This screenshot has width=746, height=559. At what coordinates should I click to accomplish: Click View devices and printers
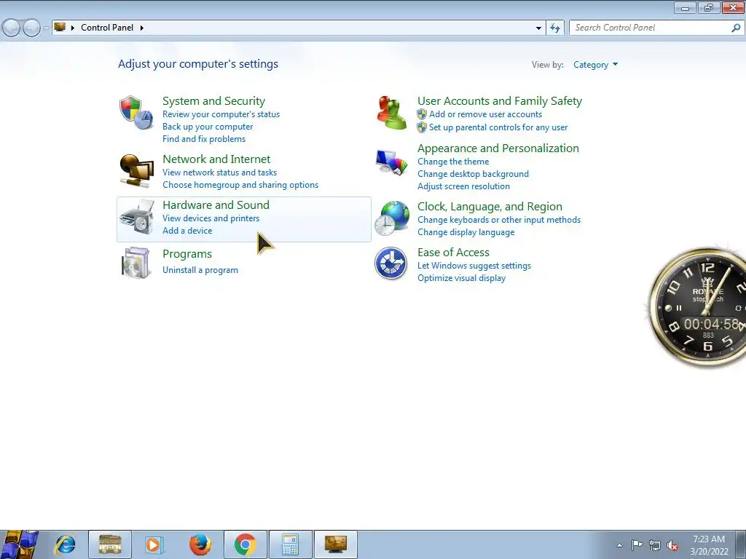[211, 218]
